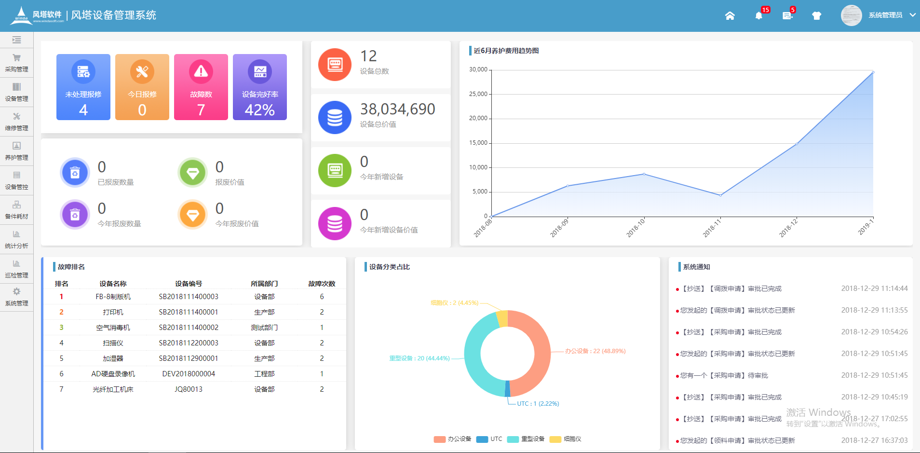The width and height of the screenshot is (920, 453).
Task: Click the shirt theme icon in header
Action: 816,15
